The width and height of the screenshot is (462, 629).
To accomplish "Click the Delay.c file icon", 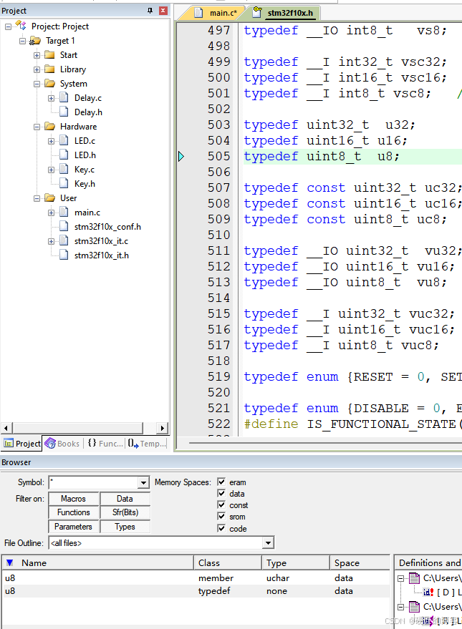I will 64,98.
